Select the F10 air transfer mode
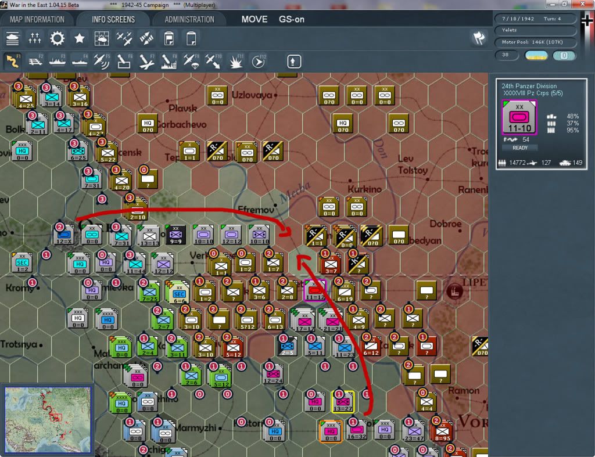Screen dimensions: 595x457 213,62
